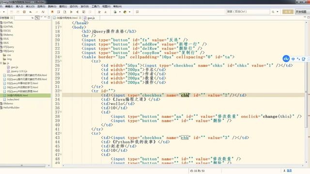Image resolution: width=310 pixels, height=174 pixels.
Task: Select the css folder under 08jQuery
Action: [9, 55]
